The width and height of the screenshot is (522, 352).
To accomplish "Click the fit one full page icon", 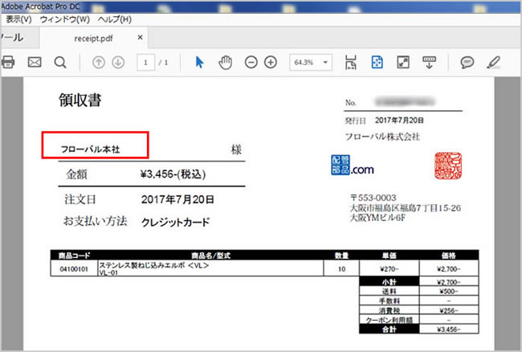I will [x=376, y=62].
